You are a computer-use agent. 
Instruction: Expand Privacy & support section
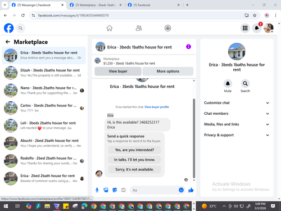pyautogui.click(x=237, y=135)
